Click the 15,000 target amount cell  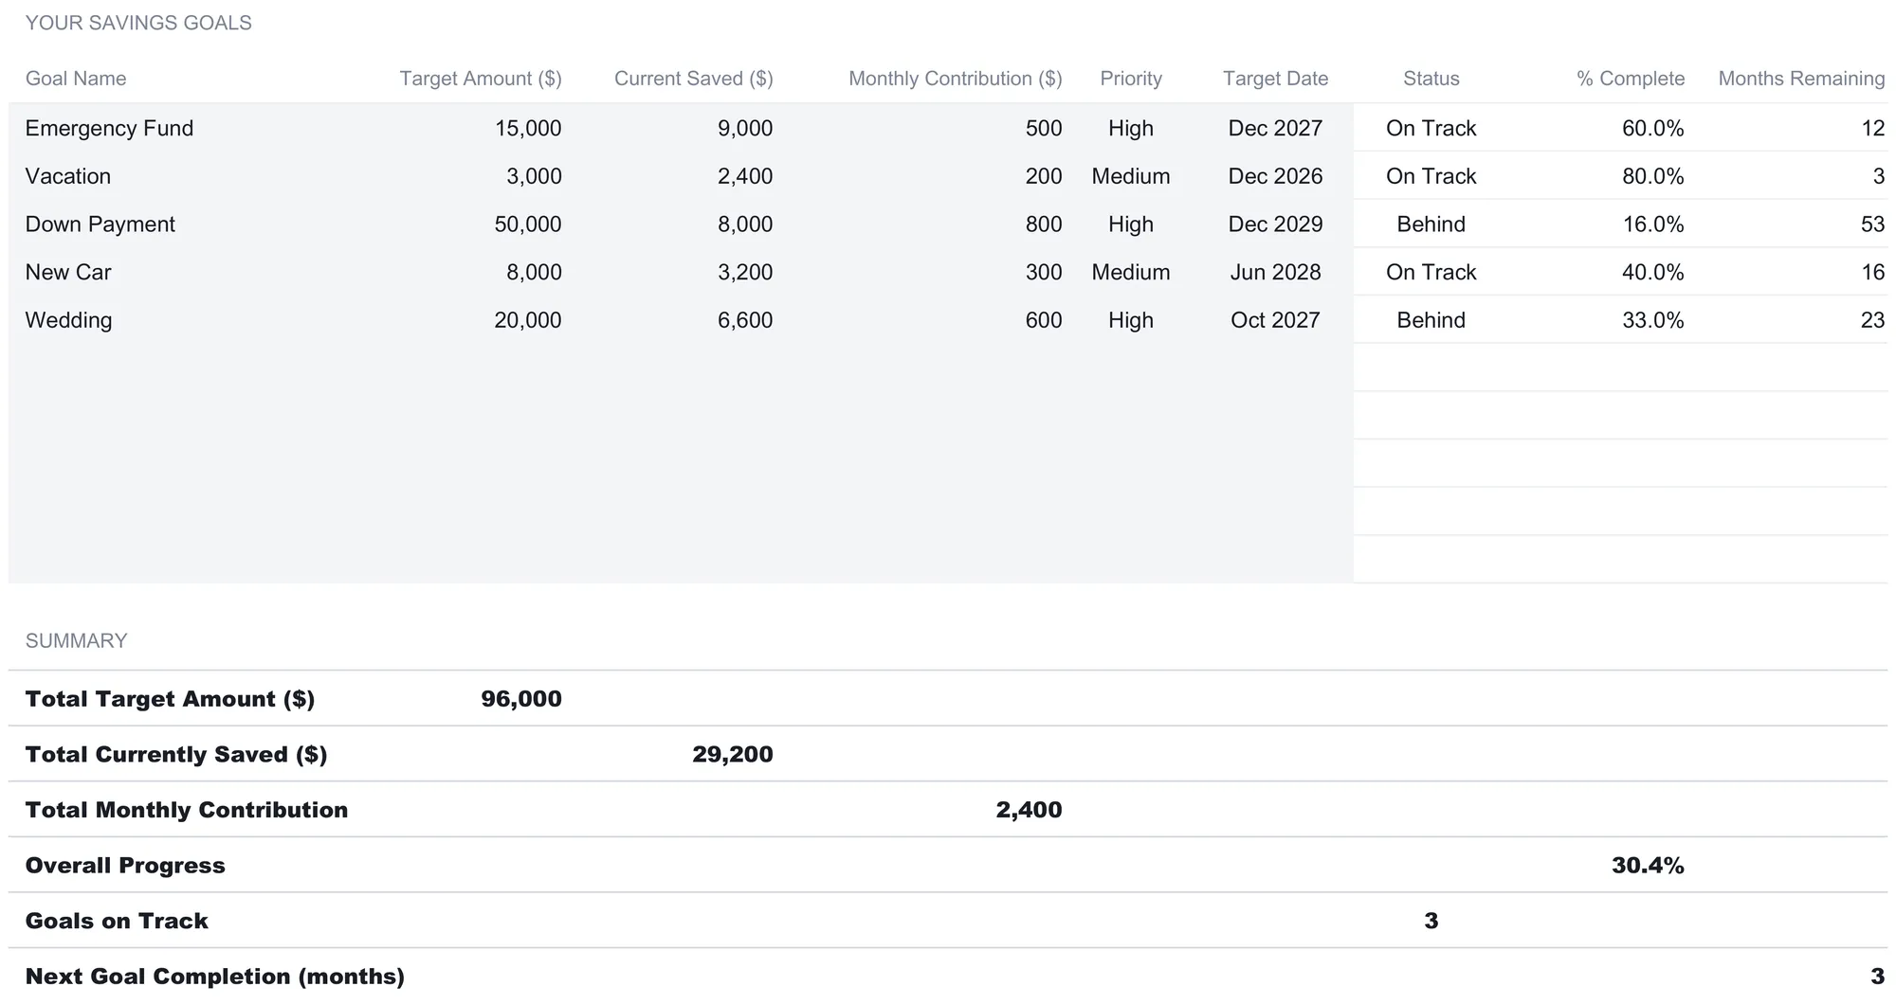click(x=528, y=128)
